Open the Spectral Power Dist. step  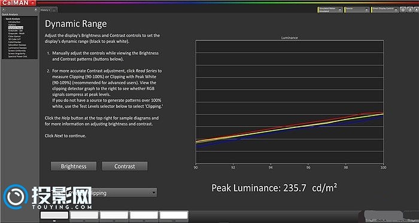[17, 57]
